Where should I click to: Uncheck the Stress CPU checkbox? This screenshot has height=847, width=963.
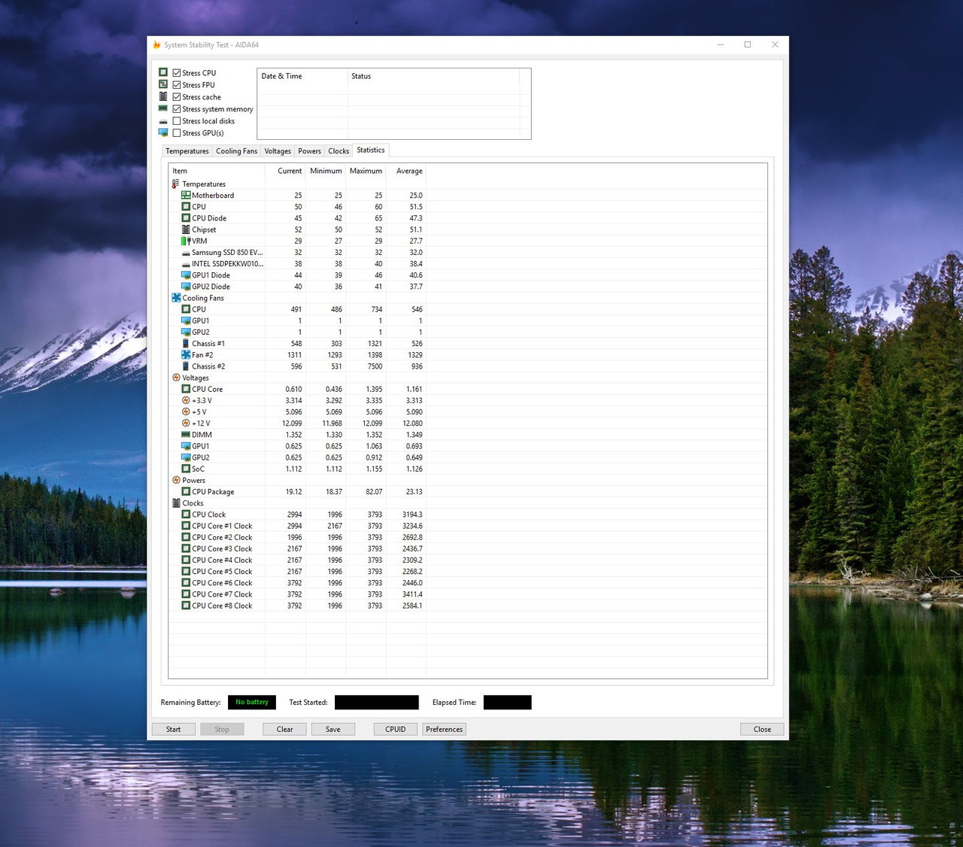tap(177, 73)
